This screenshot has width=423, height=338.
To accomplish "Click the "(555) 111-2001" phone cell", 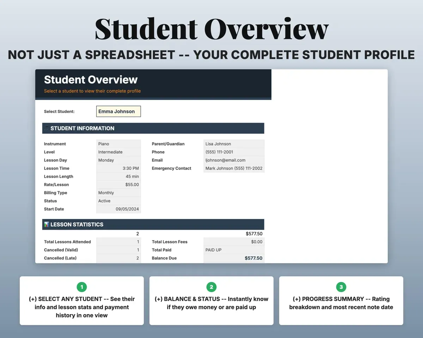I will pyautogui.click(x=234, y=152).
